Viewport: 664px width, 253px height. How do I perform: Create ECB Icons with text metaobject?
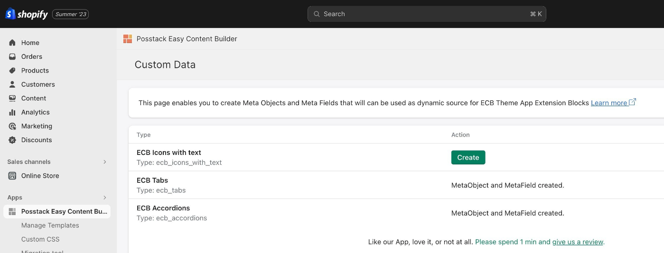click(x=468, y=157)
